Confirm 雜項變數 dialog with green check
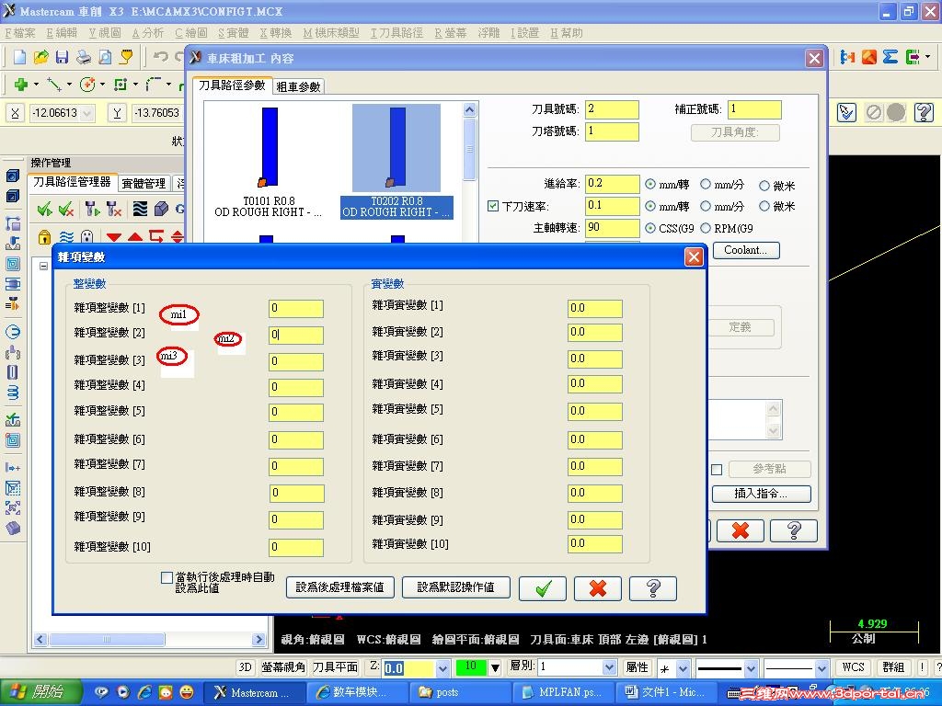The height and width of the screenshot is (706, 942). pyautogui.click(x=543, y=588)
